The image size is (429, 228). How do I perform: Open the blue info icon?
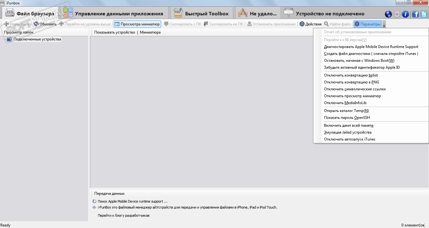pos(406,14)
